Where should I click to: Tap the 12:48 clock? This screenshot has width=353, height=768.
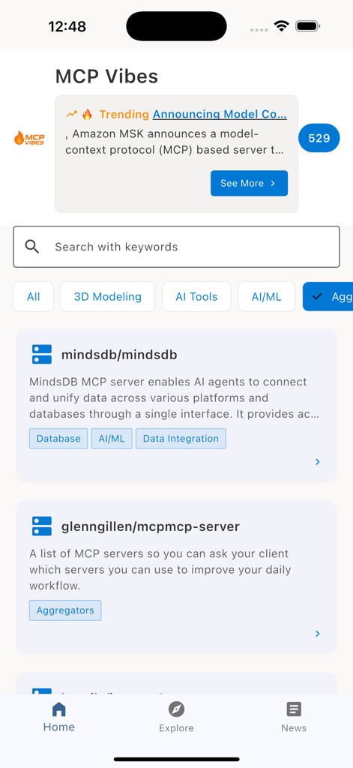[67, 26]
